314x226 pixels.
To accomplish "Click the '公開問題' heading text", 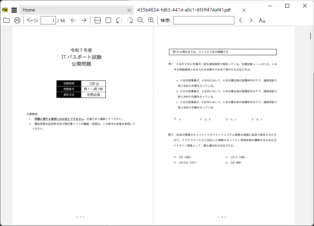I will click(81, 64).
